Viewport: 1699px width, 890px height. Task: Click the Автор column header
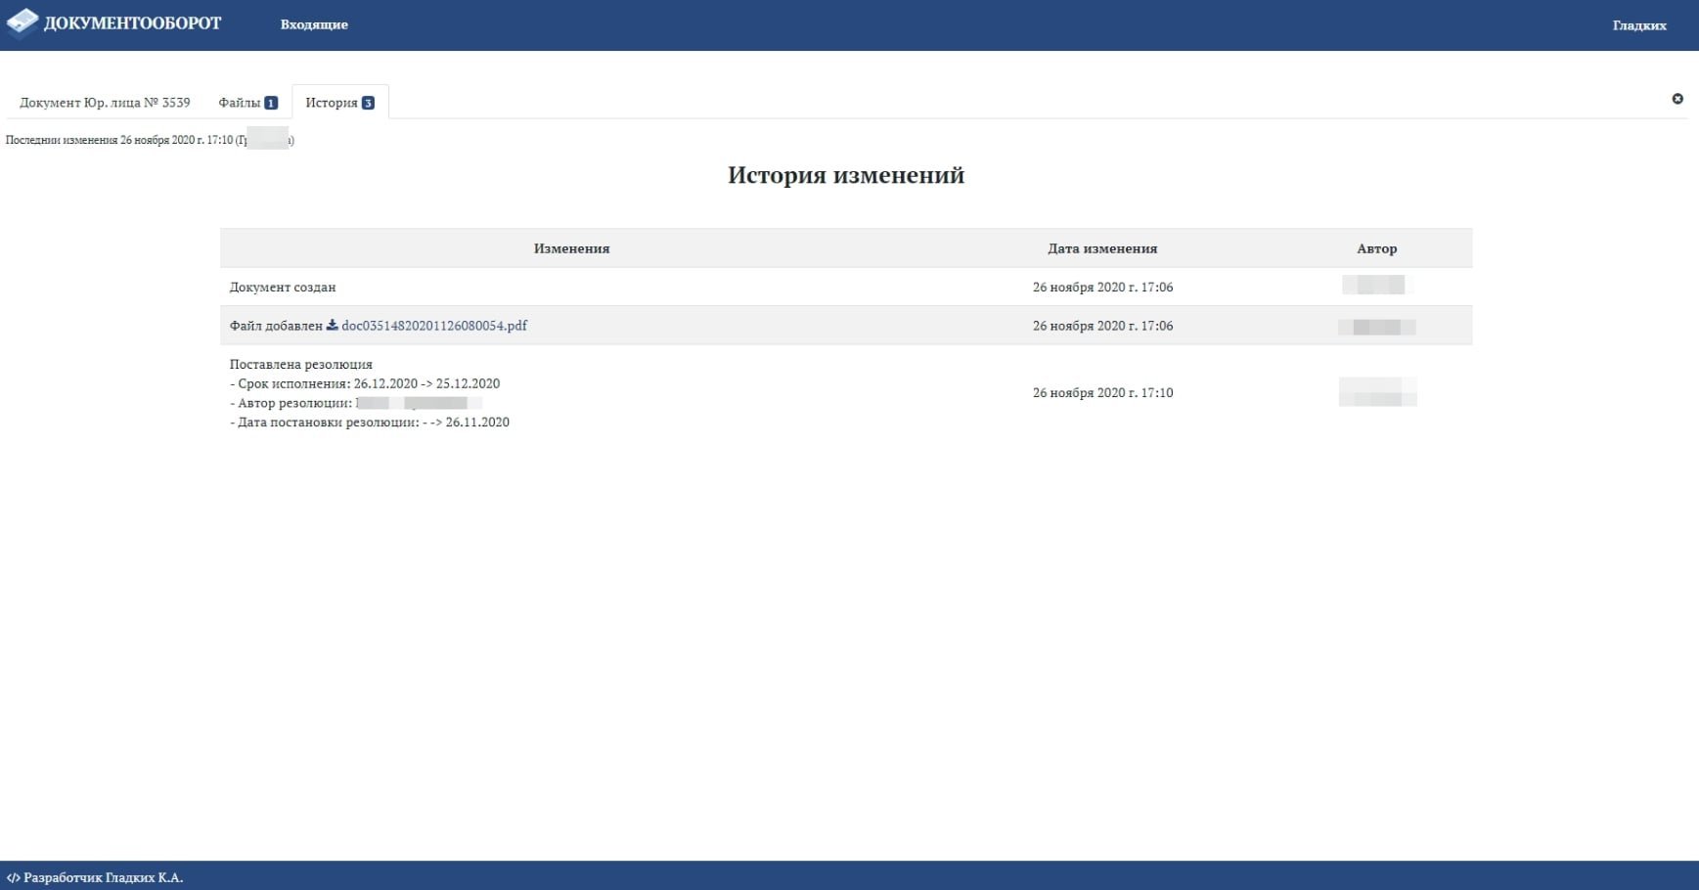1376,248
